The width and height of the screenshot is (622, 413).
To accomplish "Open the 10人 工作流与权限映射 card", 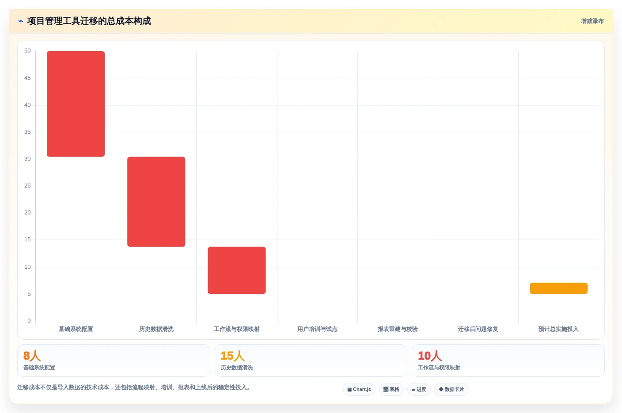I will [x=508, y=360].
